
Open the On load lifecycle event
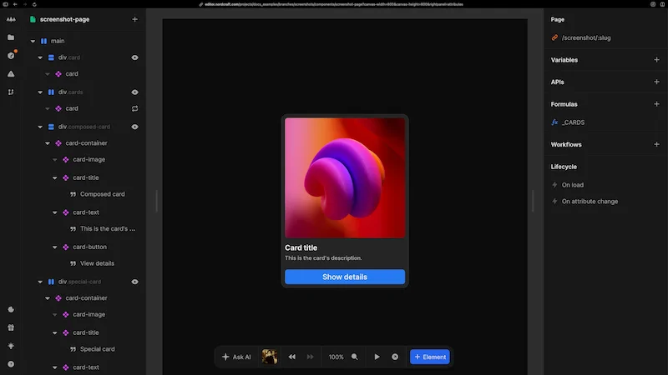[x=573, y=185]
